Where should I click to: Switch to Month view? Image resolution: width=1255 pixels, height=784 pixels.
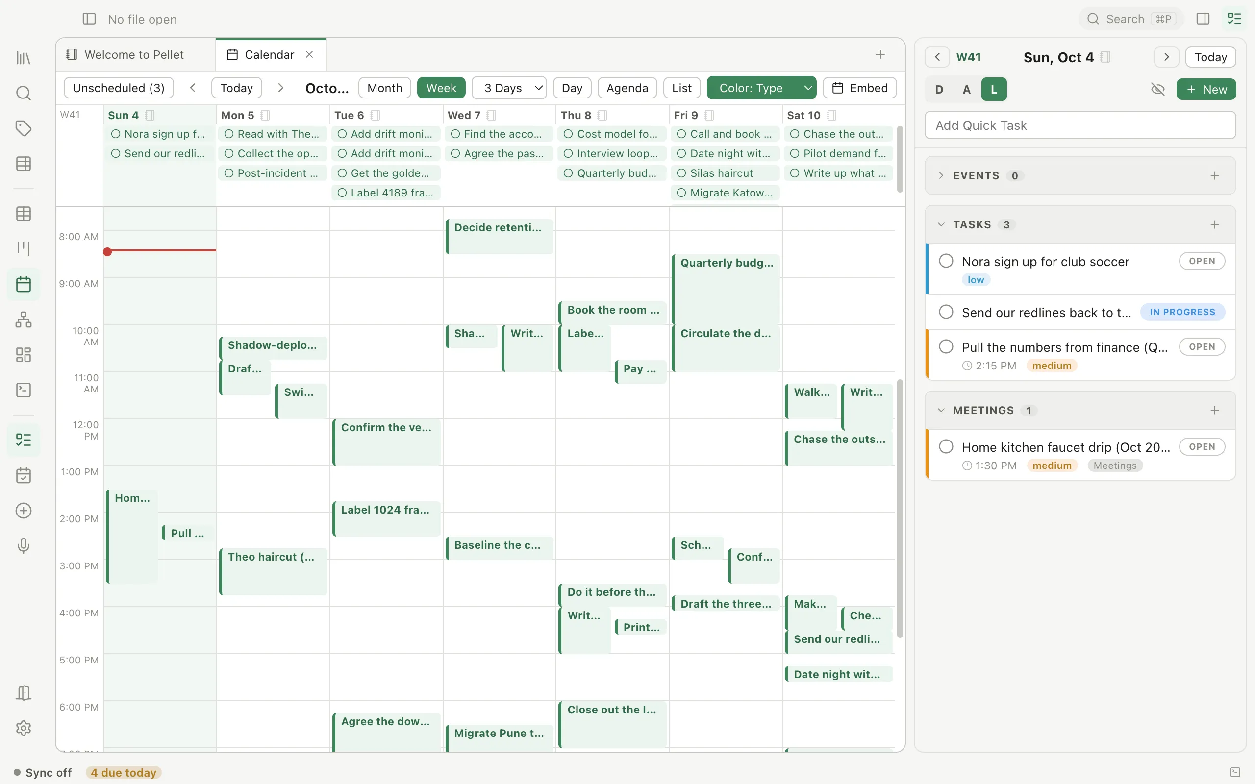(x=385, y=88)
